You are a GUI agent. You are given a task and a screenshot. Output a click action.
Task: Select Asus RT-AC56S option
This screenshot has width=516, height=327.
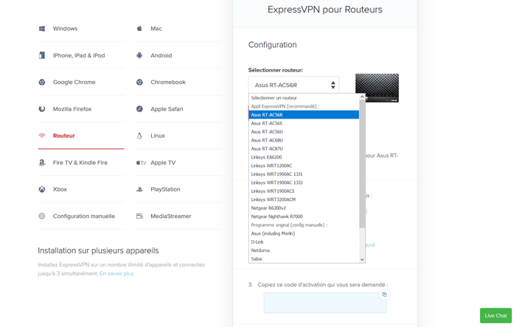tap(304, 123)
